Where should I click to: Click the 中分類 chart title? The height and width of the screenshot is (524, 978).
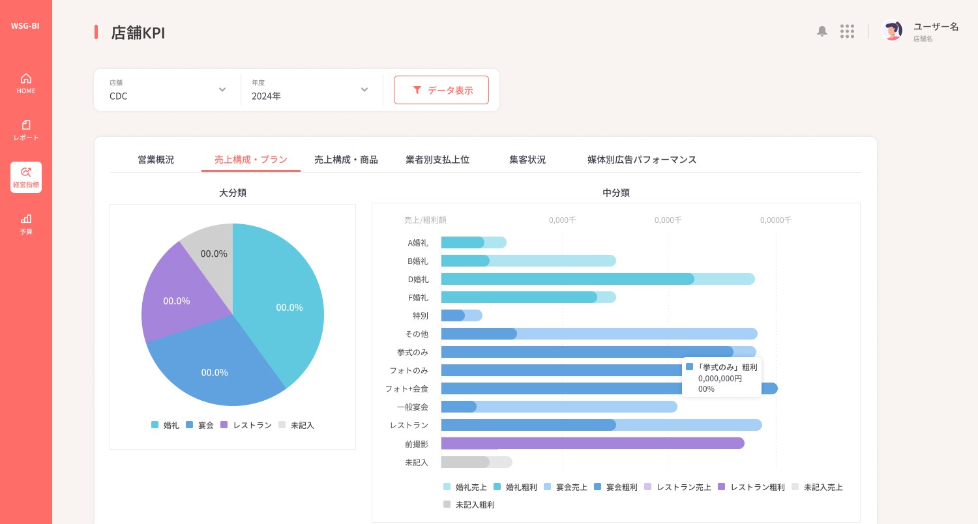[x=616, y=193]
